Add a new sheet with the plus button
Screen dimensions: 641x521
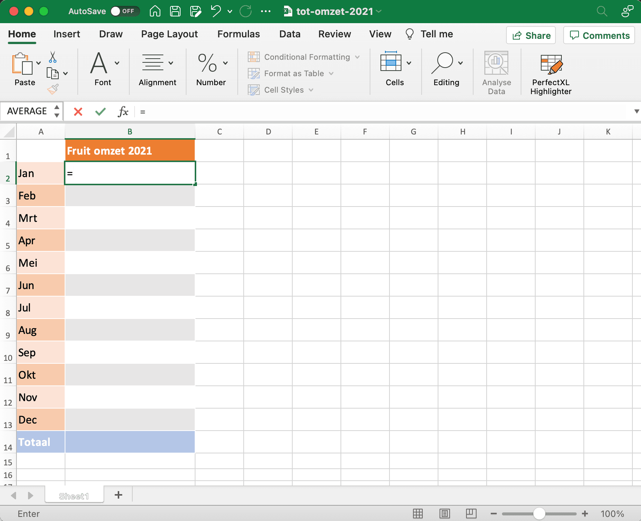(x=118, y=495)
